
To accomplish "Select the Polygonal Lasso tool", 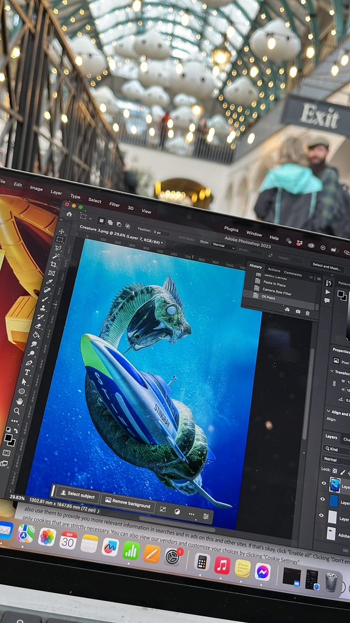I will pyautogui.click(x=58, y=248).
